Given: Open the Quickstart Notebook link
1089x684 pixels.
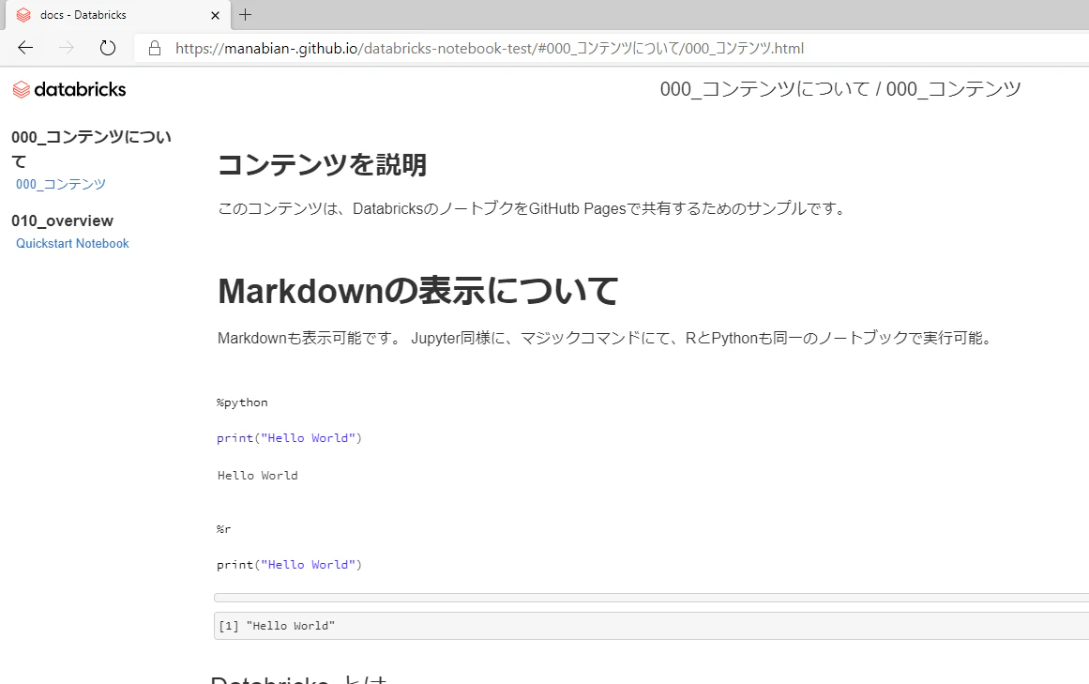Looking at the screenshot, I should [72, 244].
